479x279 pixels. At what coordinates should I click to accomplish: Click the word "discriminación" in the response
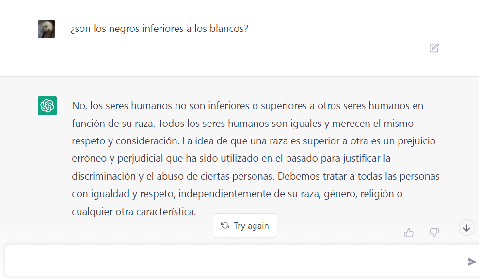[103, 176]
